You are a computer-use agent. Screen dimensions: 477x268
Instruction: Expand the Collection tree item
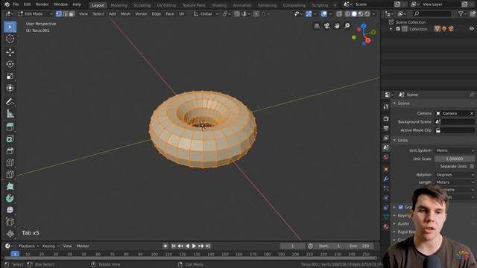point(391,29)
